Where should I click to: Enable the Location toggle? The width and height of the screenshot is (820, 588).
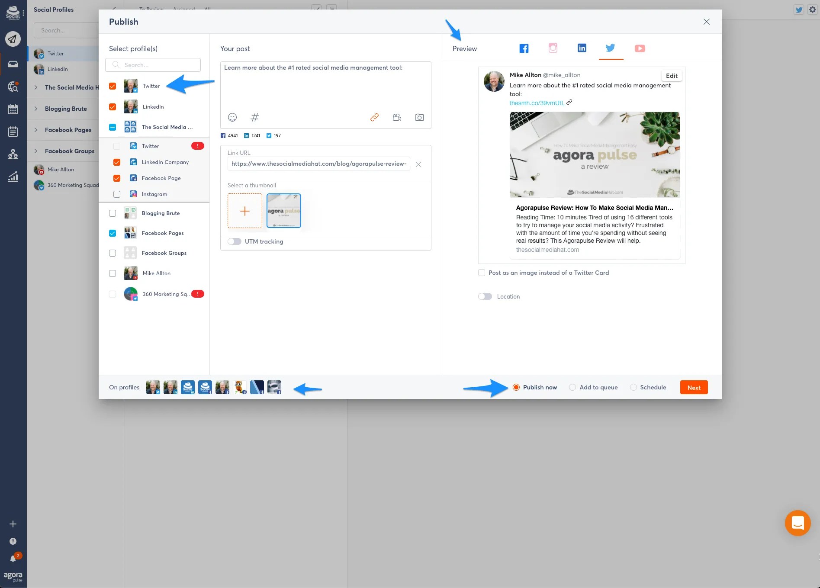[x=485, y=296]
